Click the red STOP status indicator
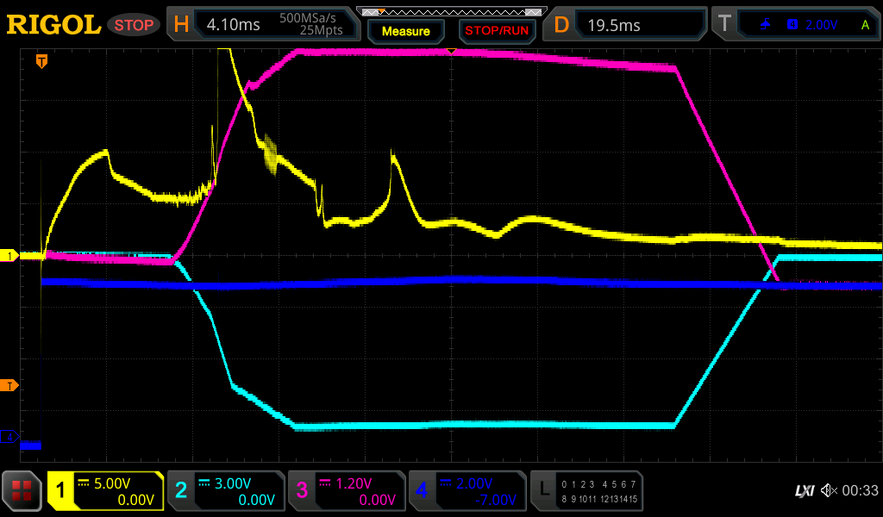Image resolution: width=883 pixels, height=517 pixels. point(134,25)
